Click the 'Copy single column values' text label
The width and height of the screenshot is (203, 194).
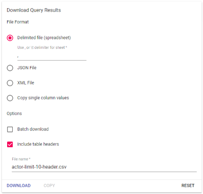tap(43, 98)
